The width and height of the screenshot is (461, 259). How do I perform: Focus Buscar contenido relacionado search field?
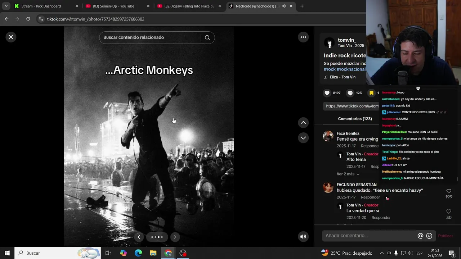click(150, 37)
